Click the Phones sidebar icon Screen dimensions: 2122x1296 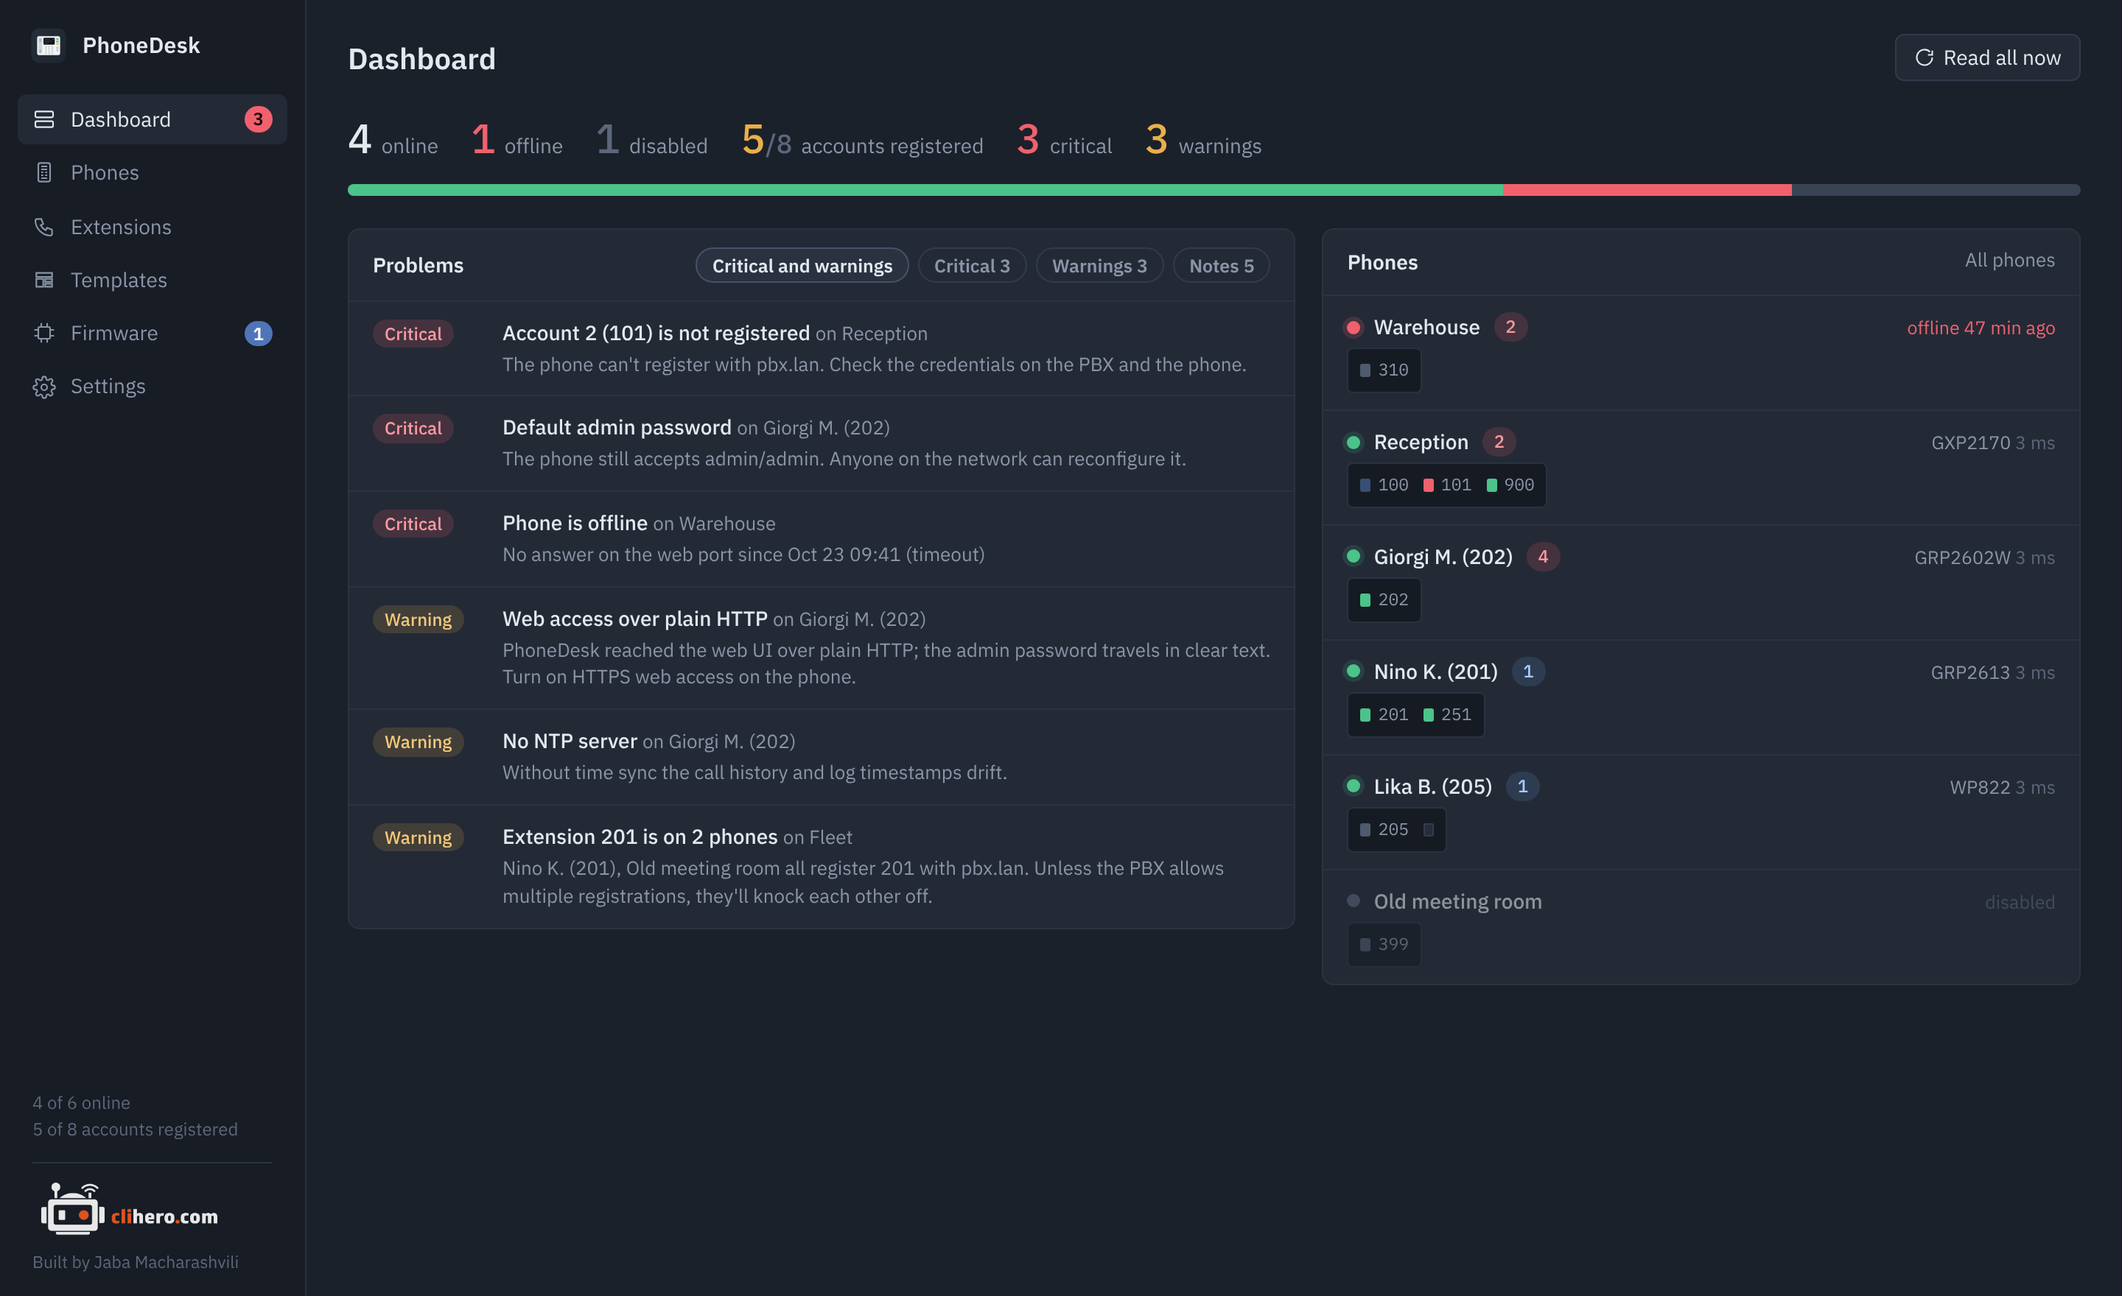(x=44, y=172)
